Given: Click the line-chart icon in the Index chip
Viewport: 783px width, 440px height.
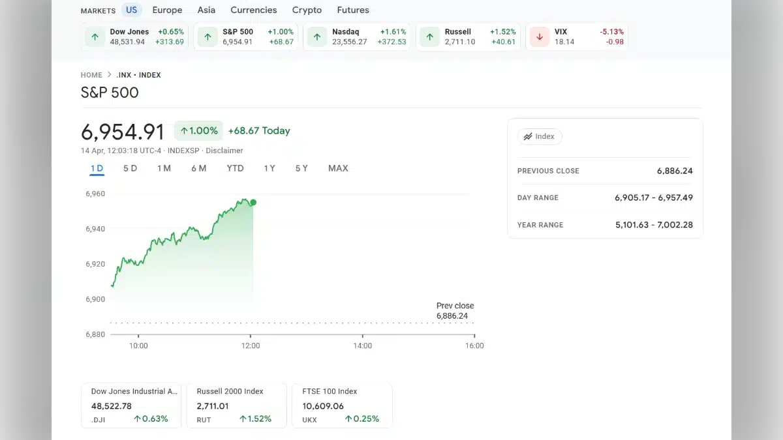Looking at the screenshot, I should (x=529, y=136).
